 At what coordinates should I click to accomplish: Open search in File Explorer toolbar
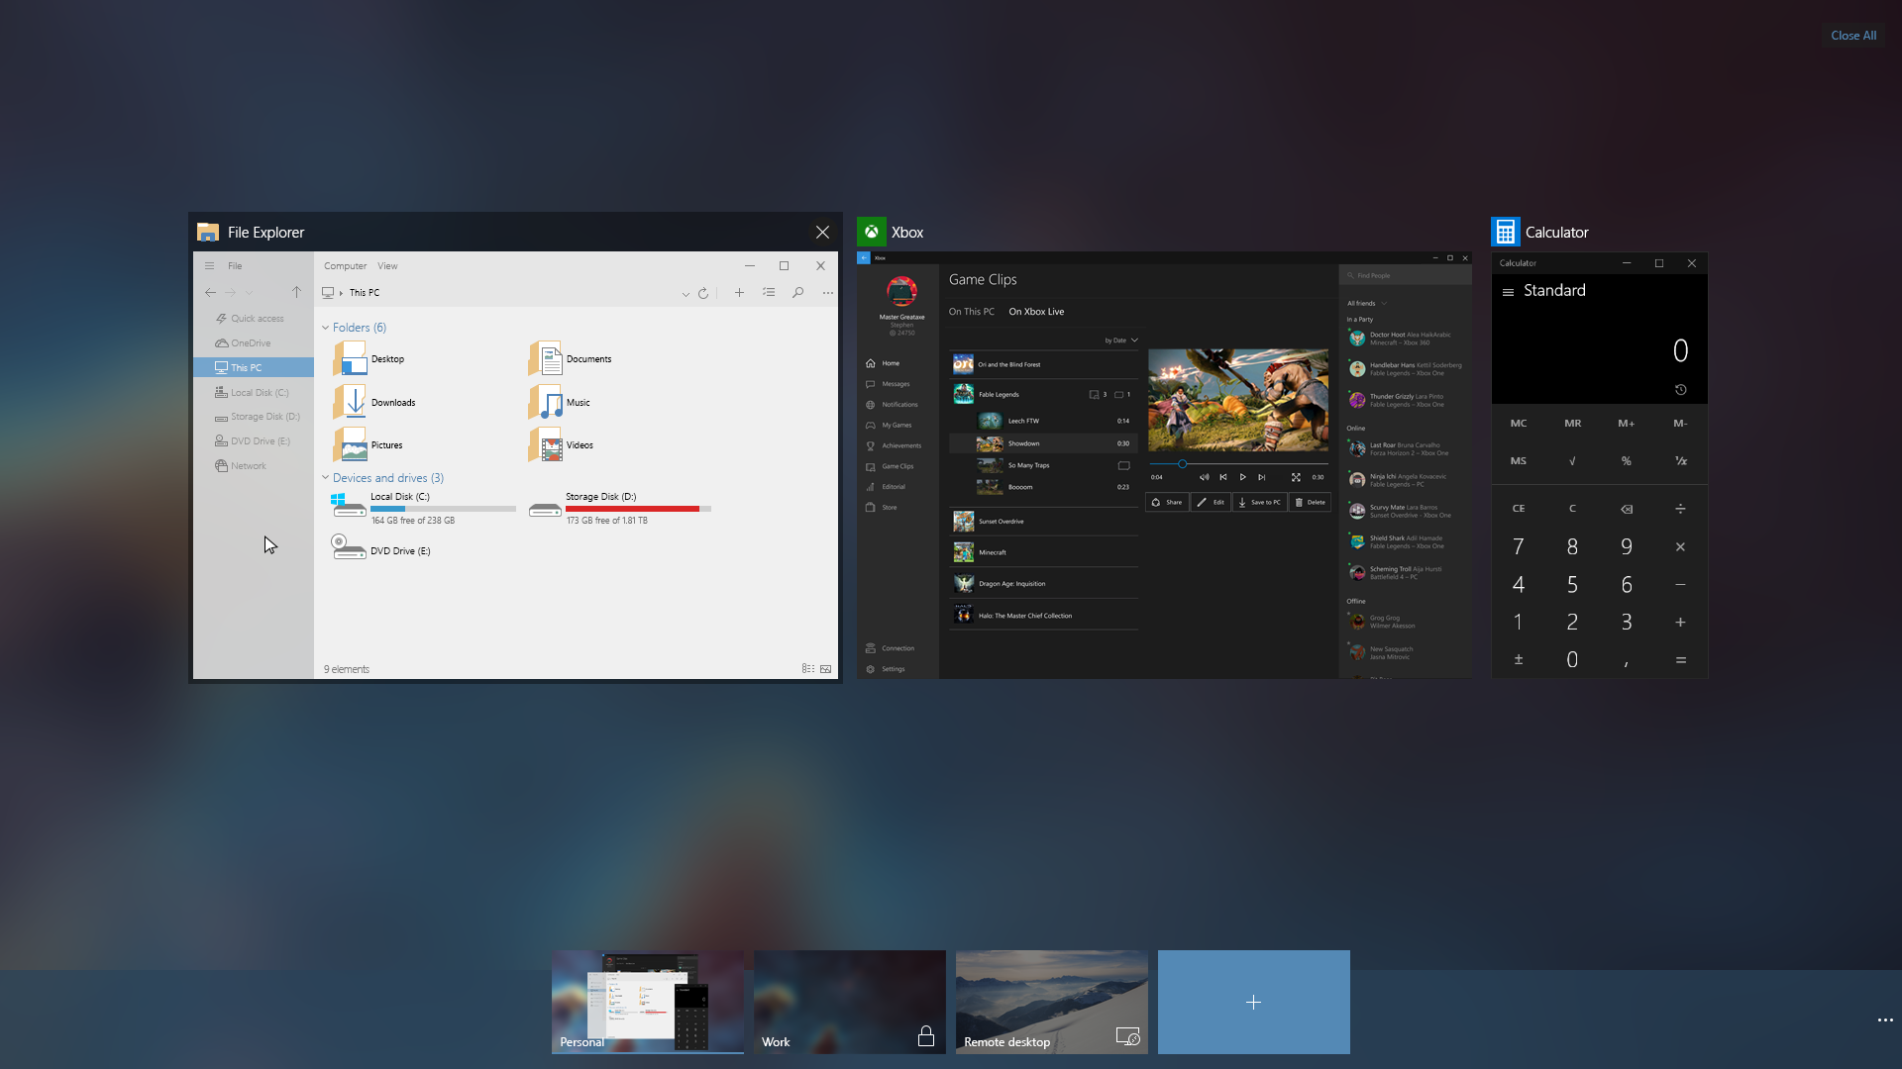click(x=797, y=292)
